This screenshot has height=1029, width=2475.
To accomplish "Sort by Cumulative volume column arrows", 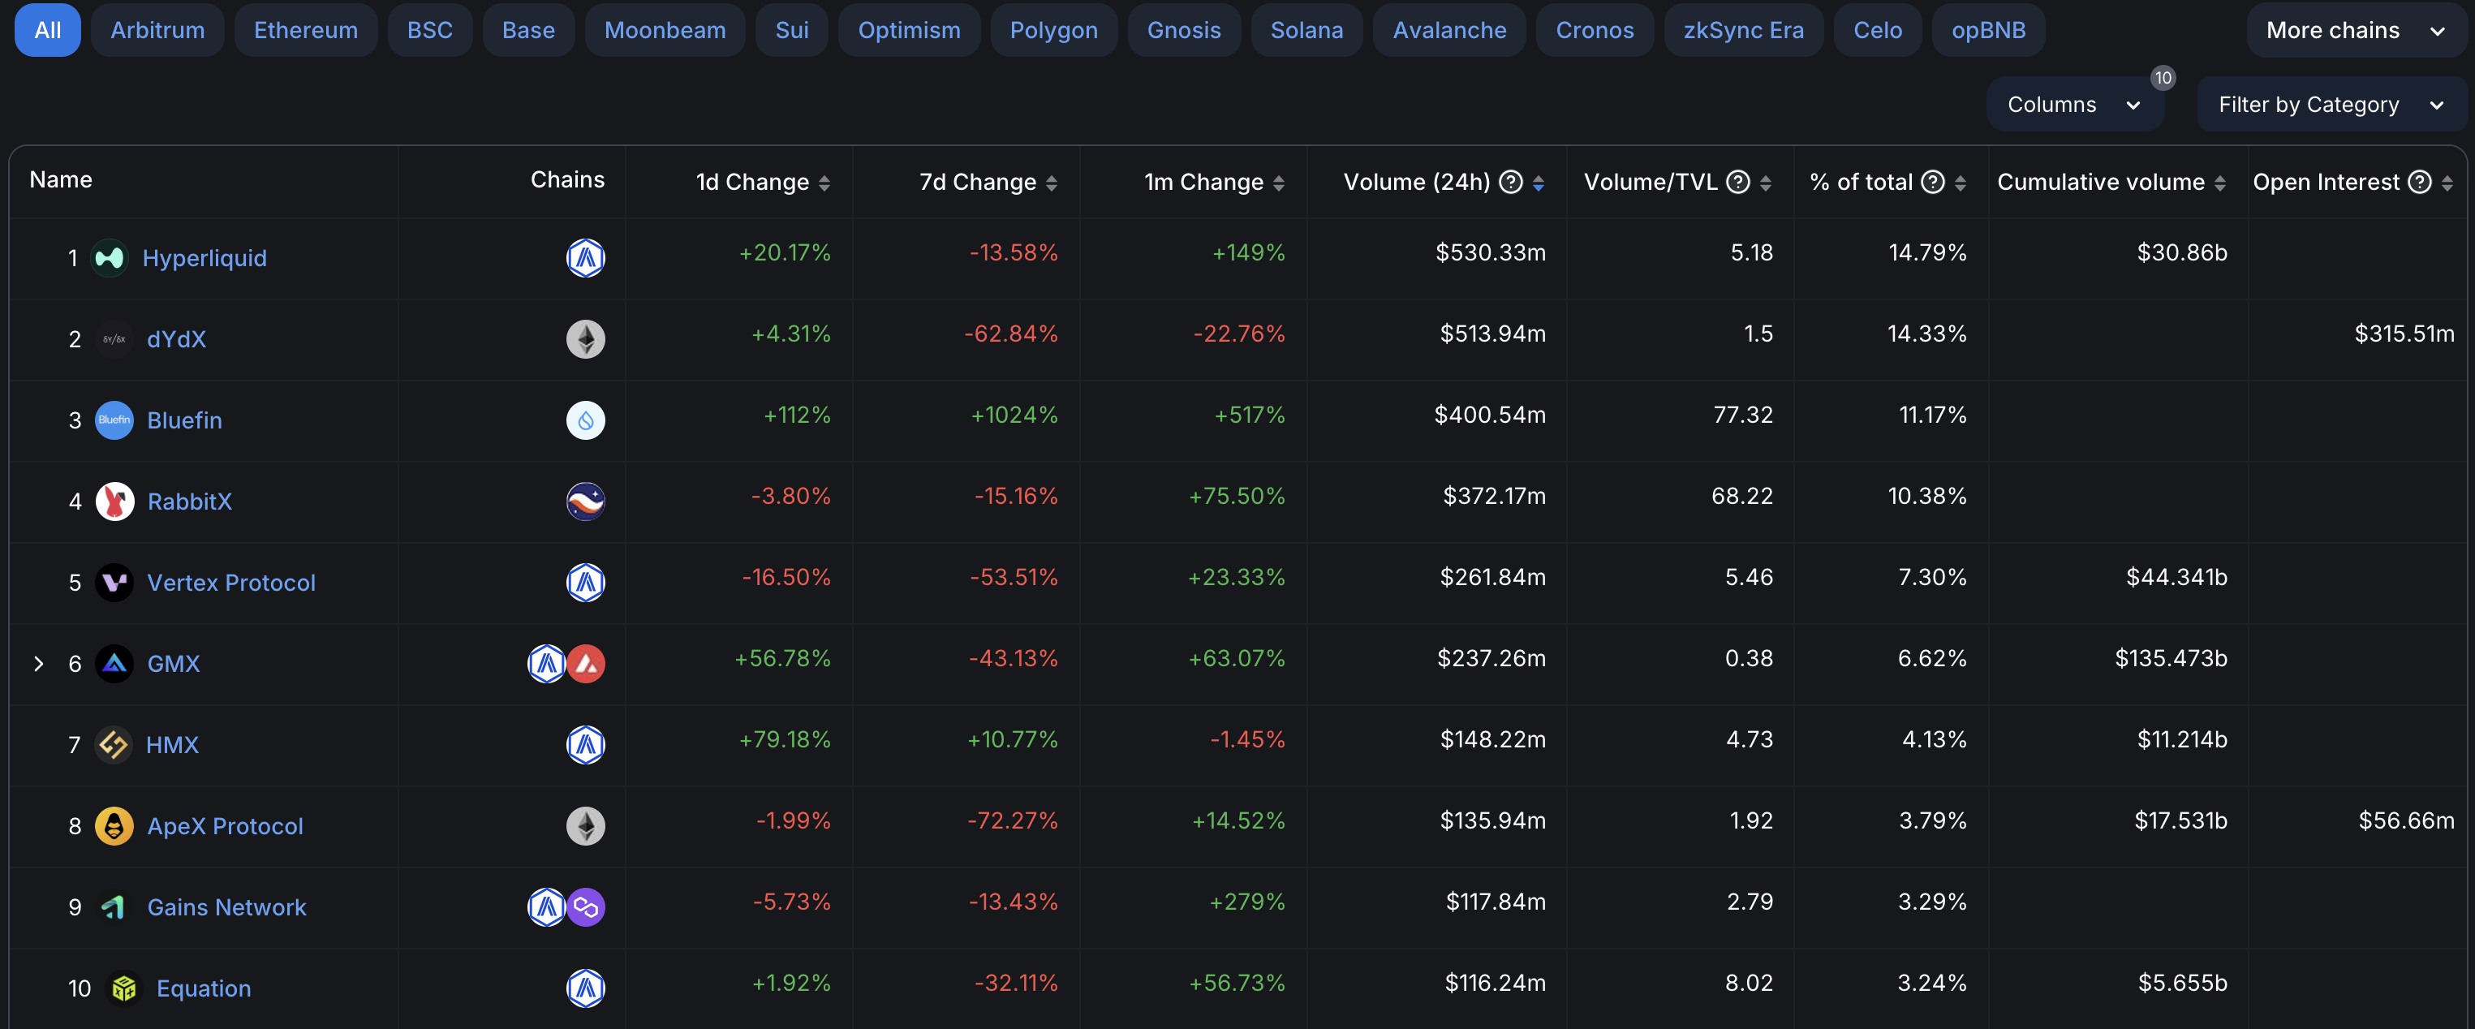I will pos(2219,183).
